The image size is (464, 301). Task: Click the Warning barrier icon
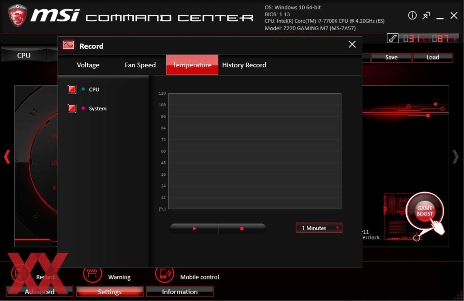[x=92, y=274]
